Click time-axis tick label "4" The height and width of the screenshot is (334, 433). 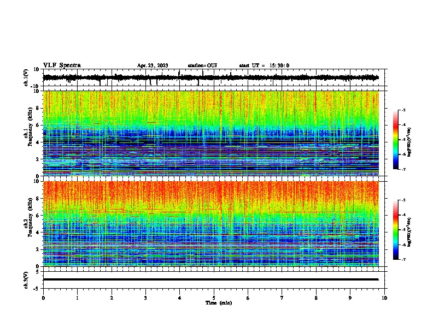tap(179, 298)
